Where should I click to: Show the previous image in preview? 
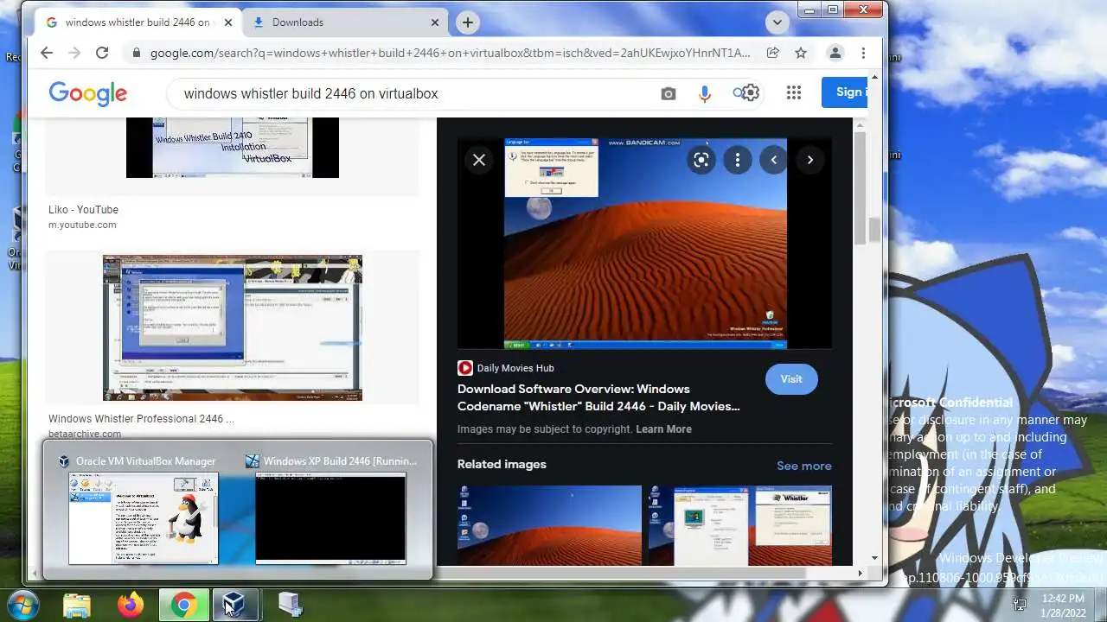[774, 160]
